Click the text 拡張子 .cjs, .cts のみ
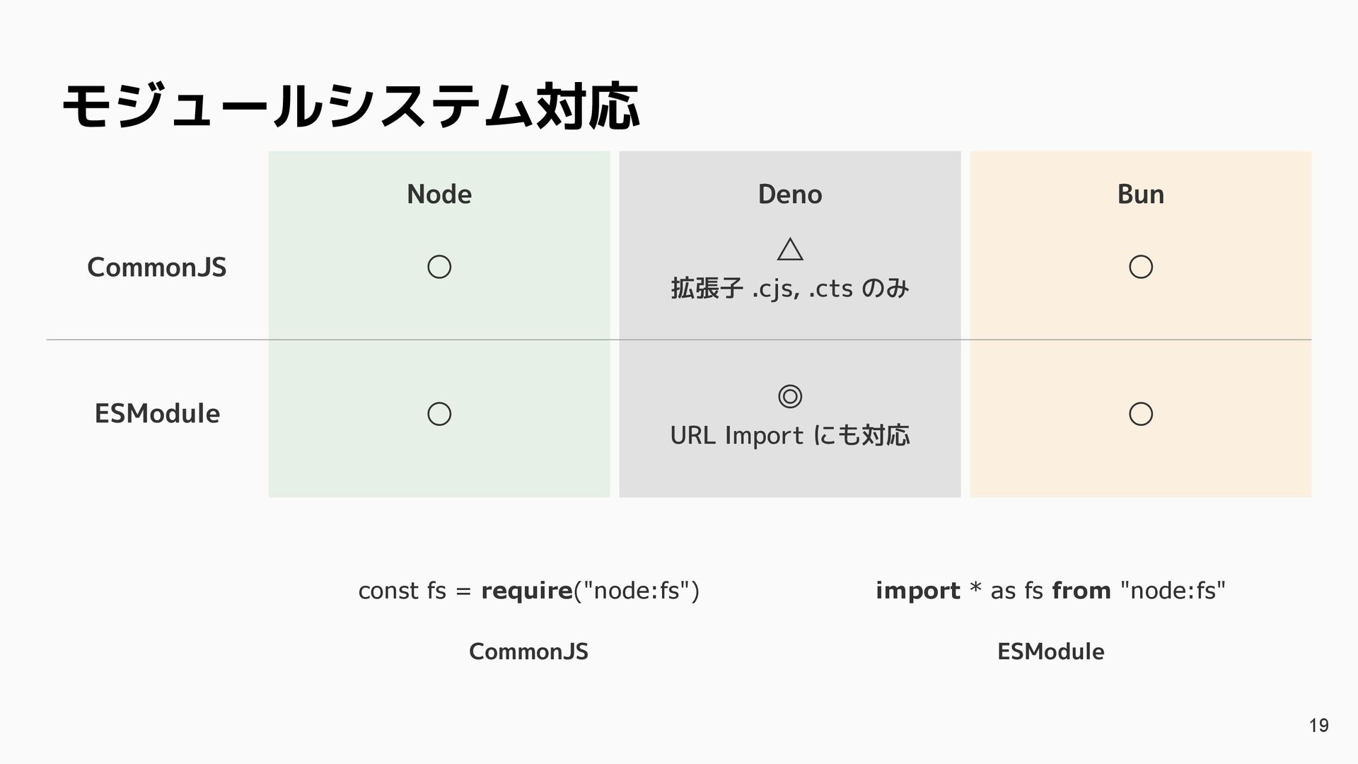1358x764 pixels. click(790, 289)
